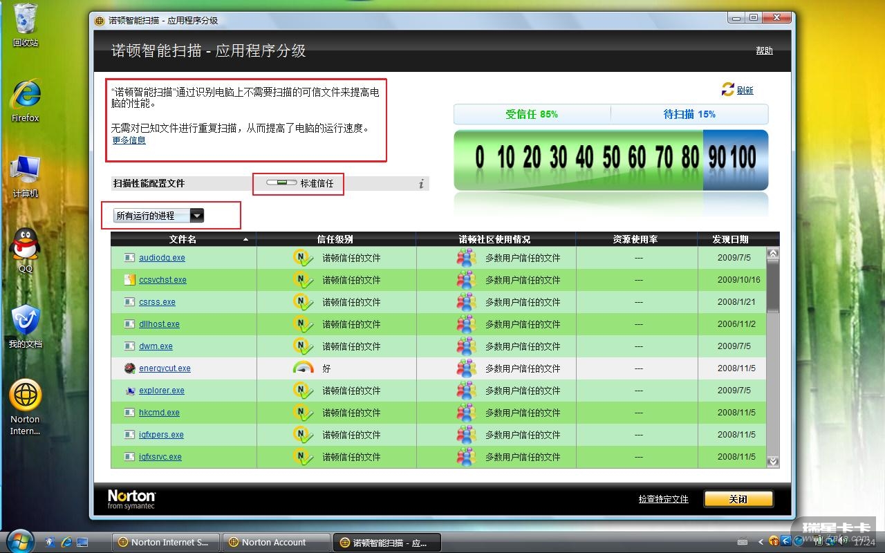
Task: Click the file icon beside audiodg.exe
Action: point(129,258)
